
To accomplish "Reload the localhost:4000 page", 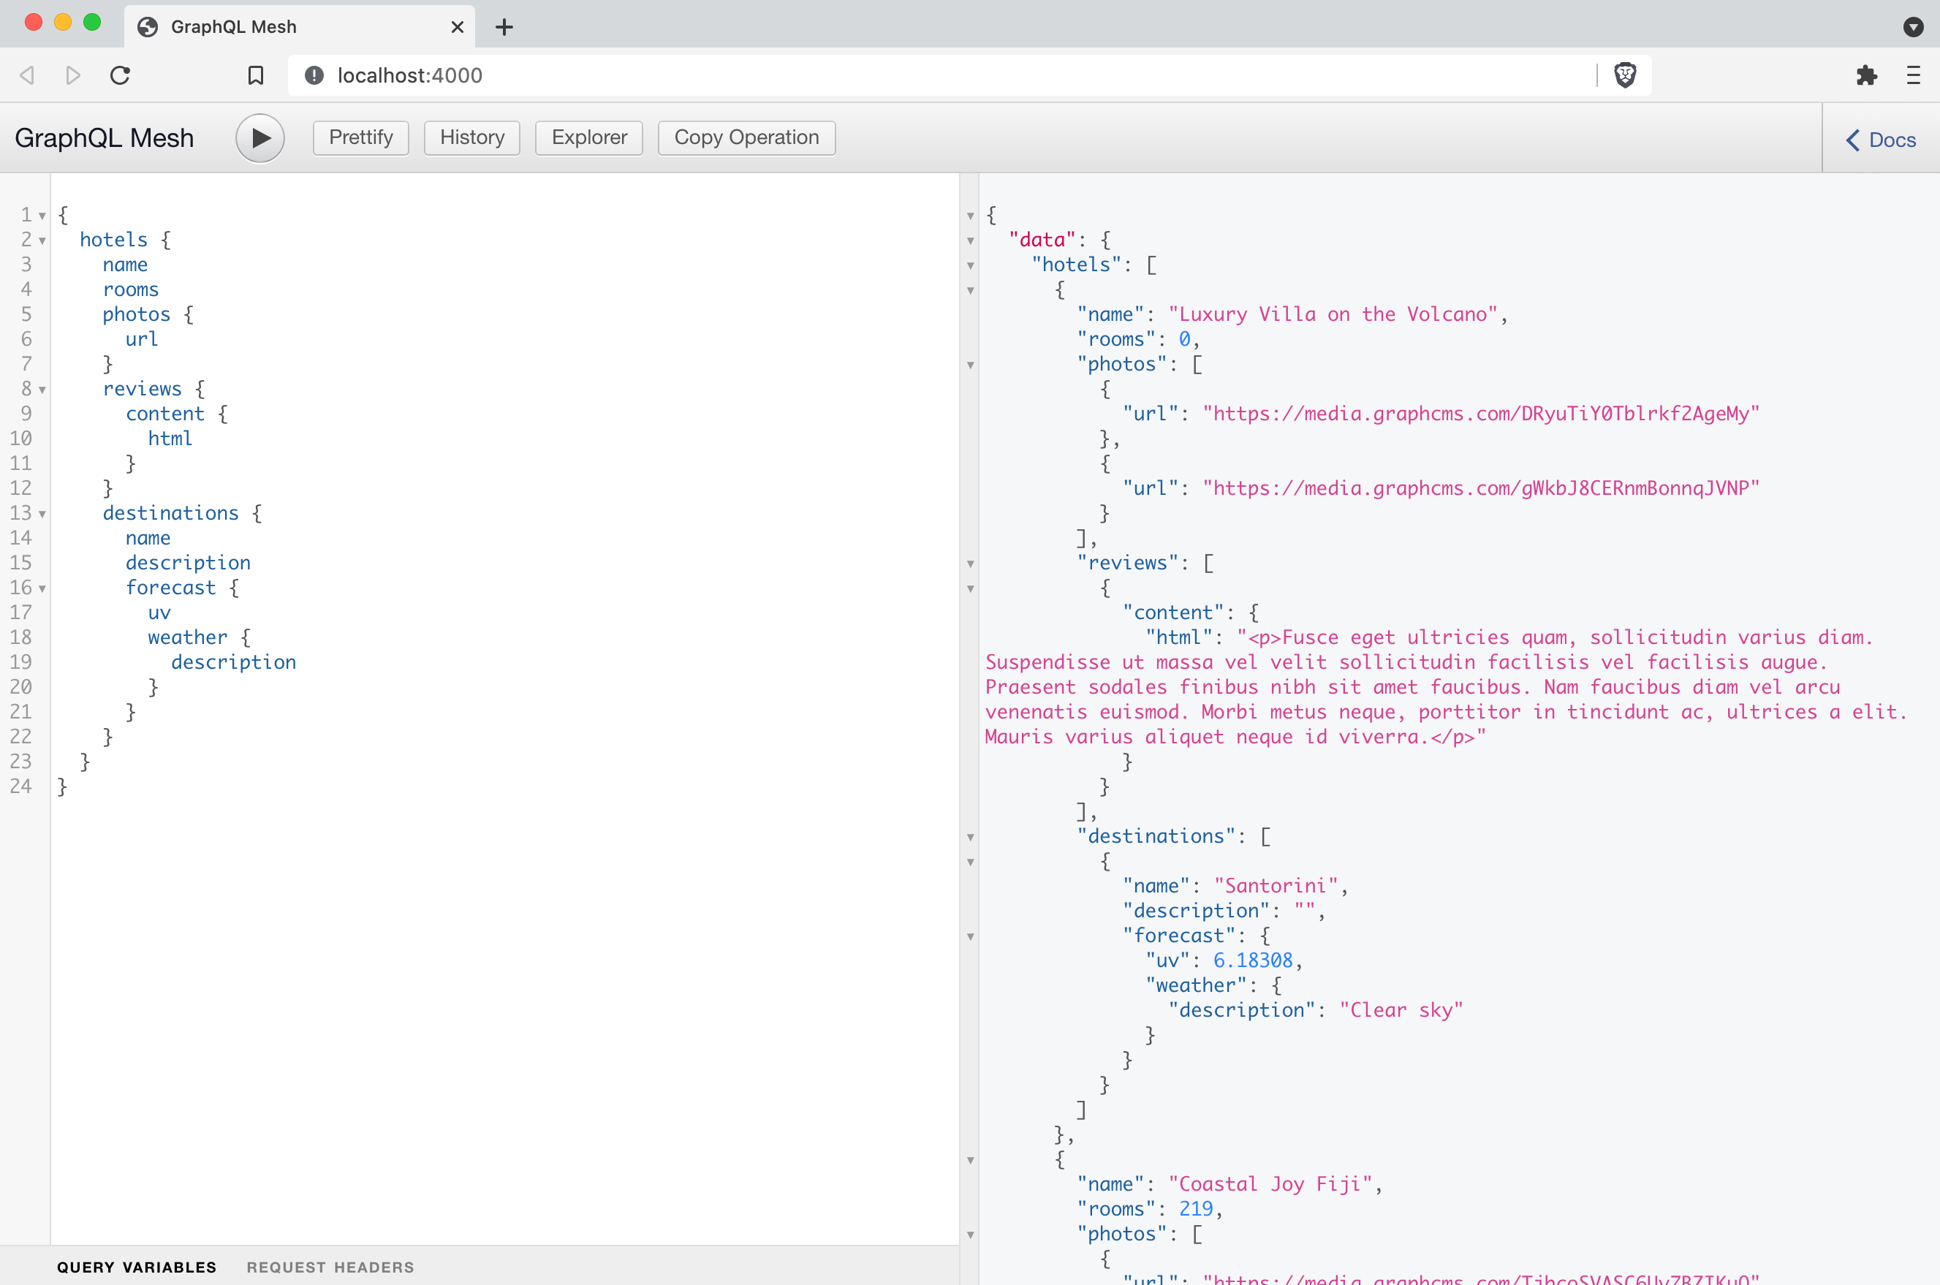I will click(x=120, y=75).
